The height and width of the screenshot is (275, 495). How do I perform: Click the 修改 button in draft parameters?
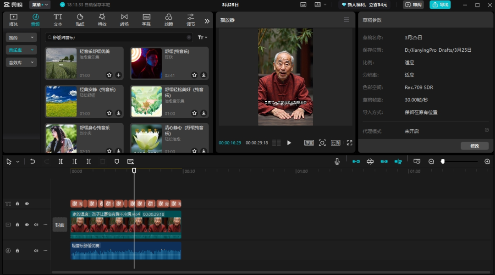[x=475, y=146]
